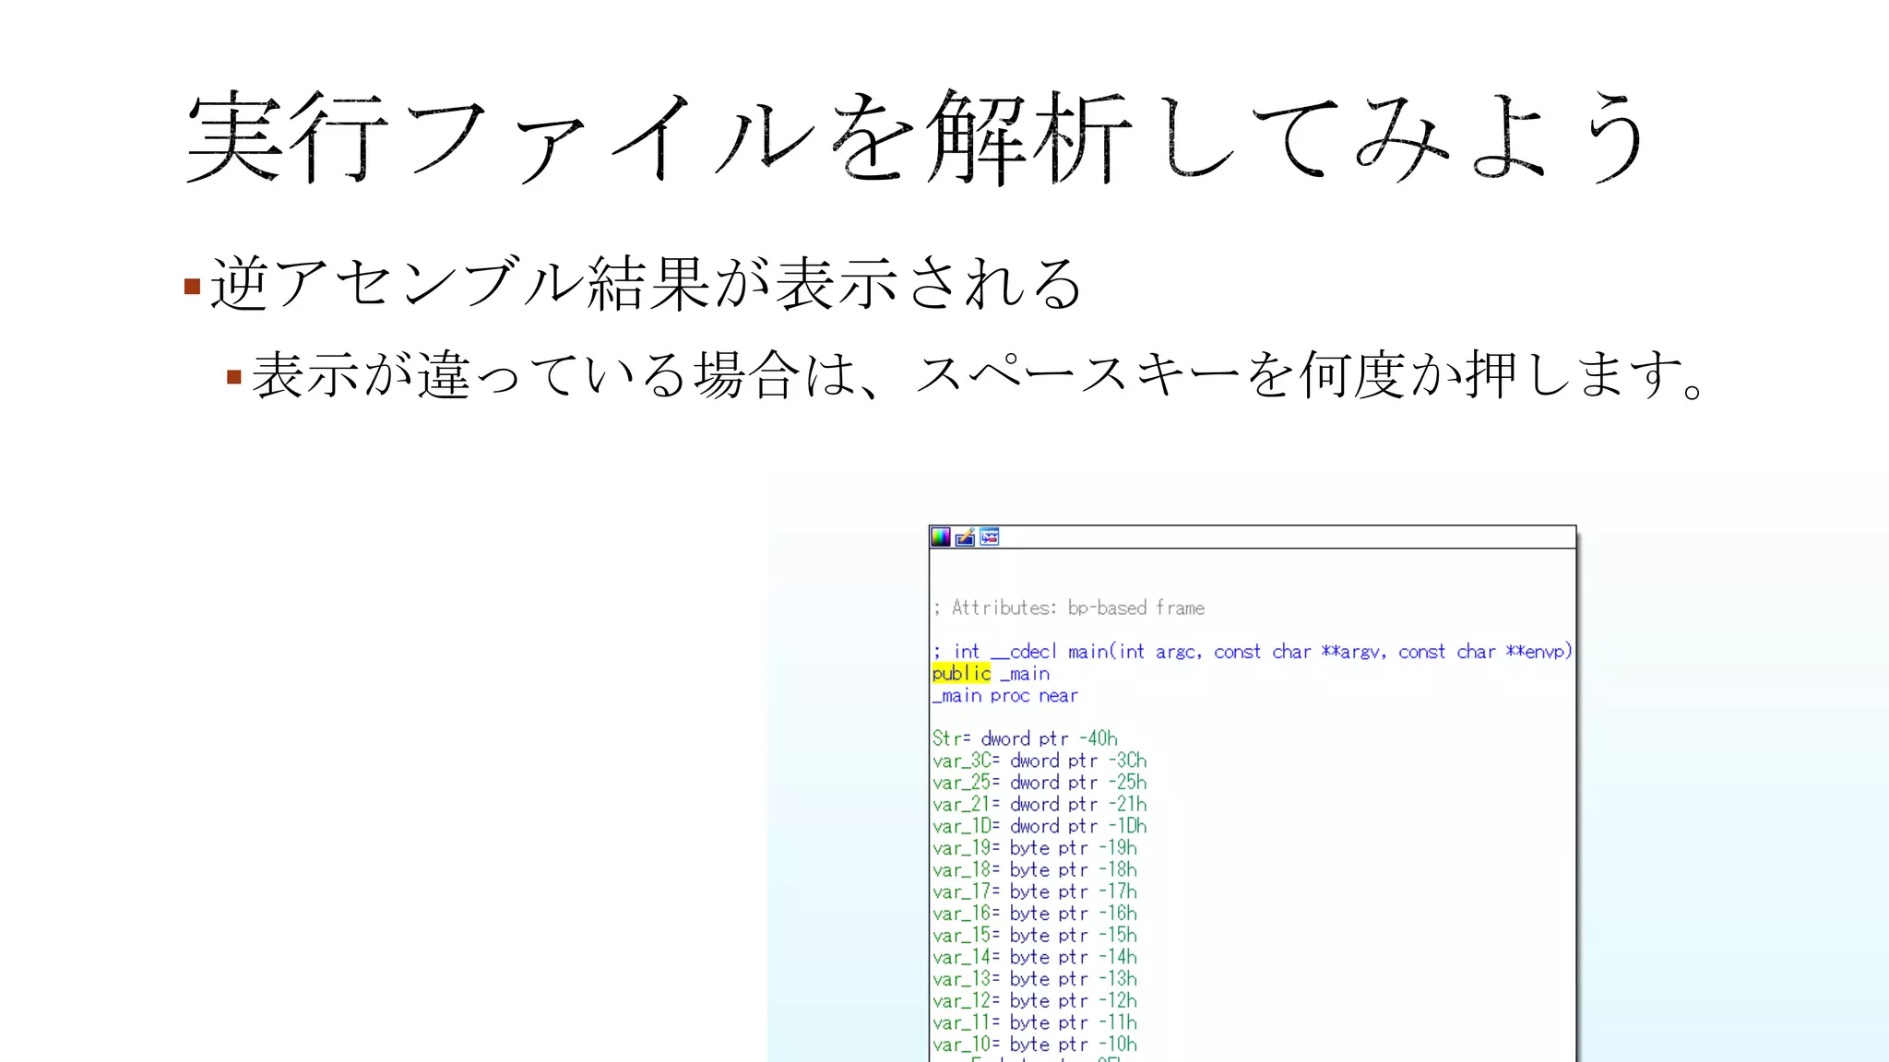Click the 'int __cdecl main' prototype comment

(1253, 652)
